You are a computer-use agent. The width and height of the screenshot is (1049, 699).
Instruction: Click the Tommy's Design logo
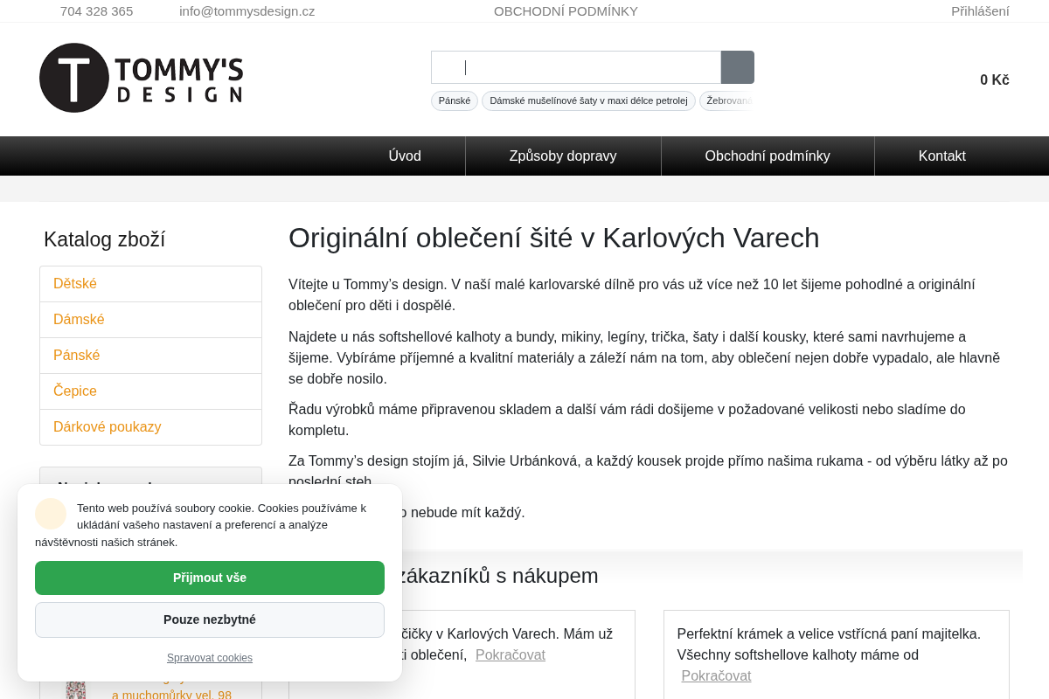click(x=142, y=78)
